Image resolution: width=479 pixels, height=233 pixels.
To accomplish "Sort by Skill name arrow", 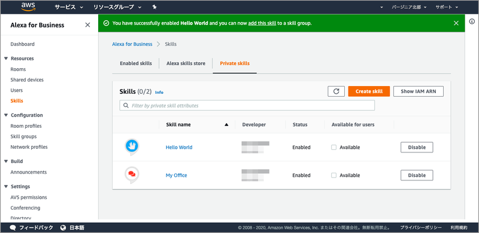I will click(x=226, y=124).
